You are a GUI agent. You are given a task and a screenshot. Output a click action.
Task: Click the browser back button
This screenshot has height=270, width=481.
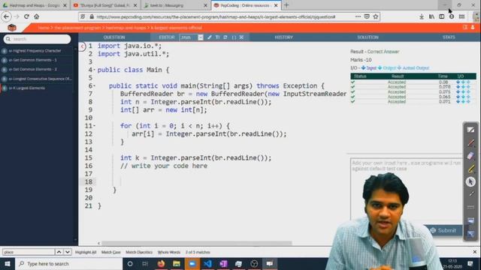[x=7, y=16]
